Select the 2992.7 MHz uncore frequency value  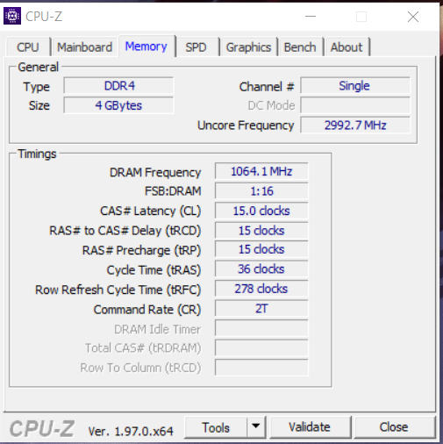[355, 125]
